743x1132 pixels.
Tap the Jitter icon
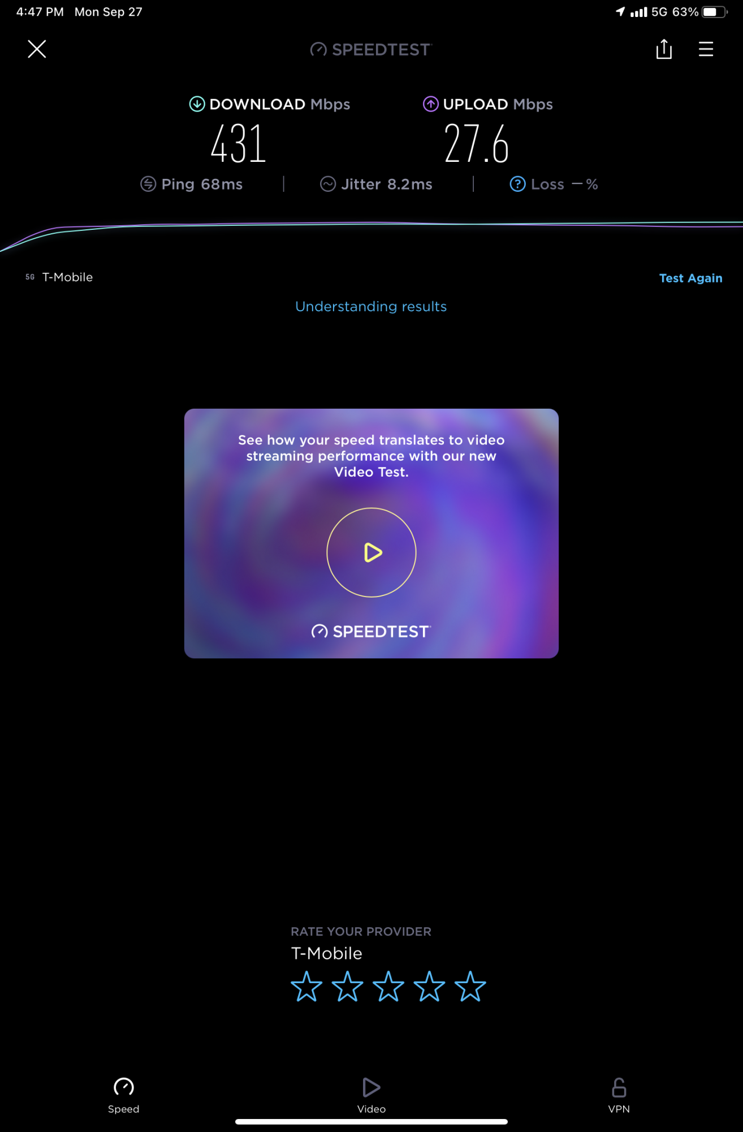[328, 184]
